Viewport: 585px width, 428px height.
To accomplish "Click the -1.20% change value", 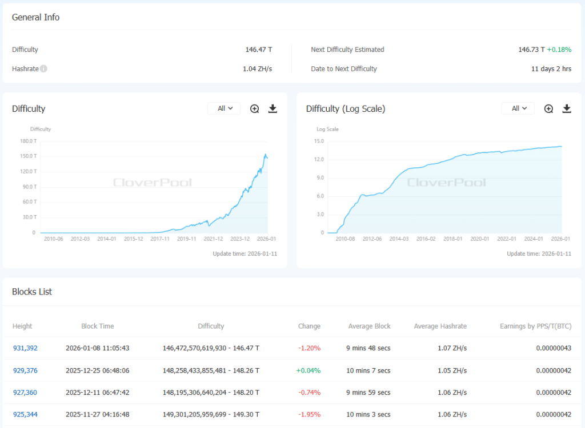I will 309,348.
